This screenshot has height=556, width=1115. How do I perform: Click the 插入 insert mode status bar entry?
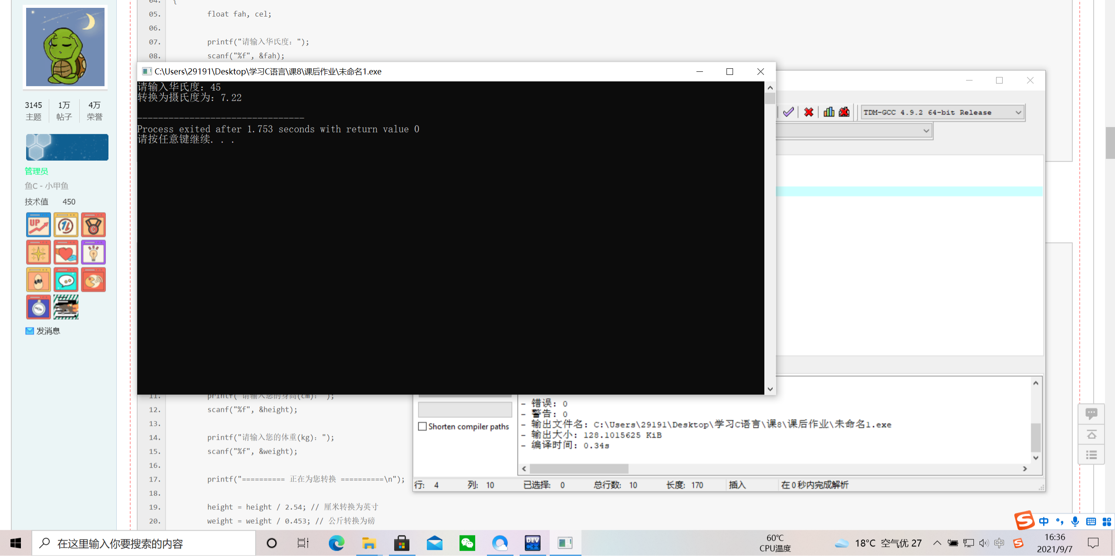coord(737,485)
